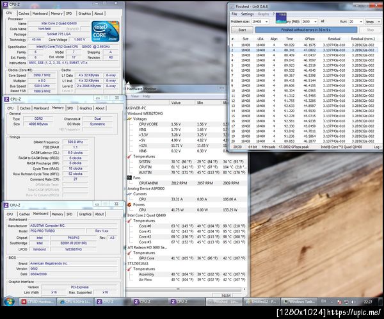Open Windows Task Manager from the taskbar
Image resolution: width=384 pixels, height=319 pixels.
point(300,302)
